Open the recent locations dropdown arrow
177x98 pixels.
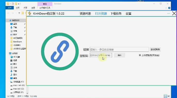tap(16, 13)
